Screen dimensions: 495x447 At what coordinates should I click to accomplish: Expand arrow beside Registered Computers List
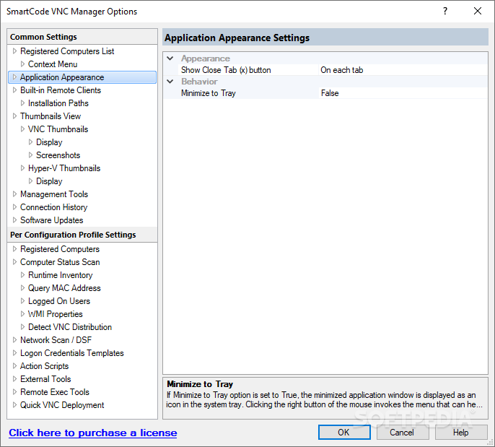[x=14, y=51]
